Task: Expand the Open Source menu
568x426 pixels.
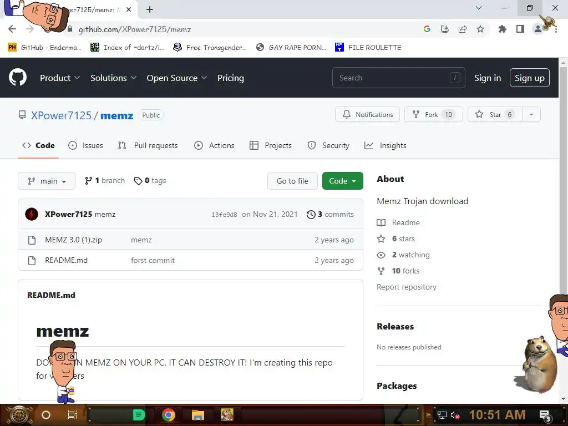Action: pyautogui.click(x=177, y=78)
